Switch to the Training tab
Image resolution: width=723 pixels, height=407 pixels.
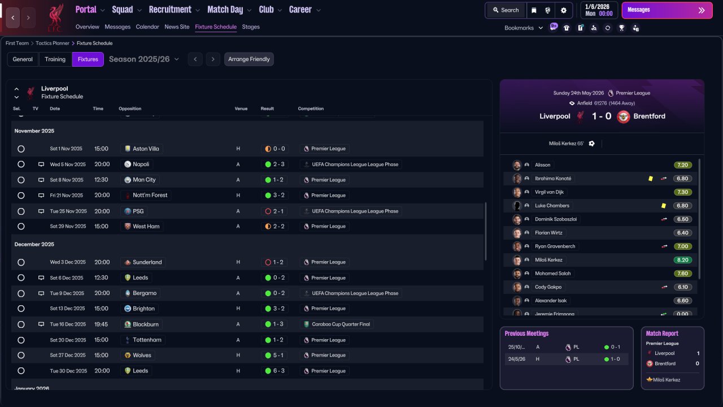[55, 59]
